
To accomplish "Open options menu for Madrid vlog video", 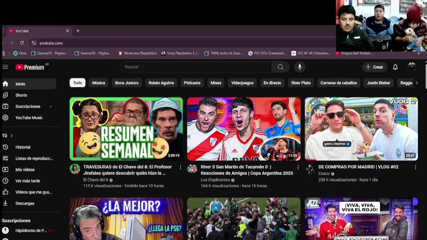I will tap(416, 167).
